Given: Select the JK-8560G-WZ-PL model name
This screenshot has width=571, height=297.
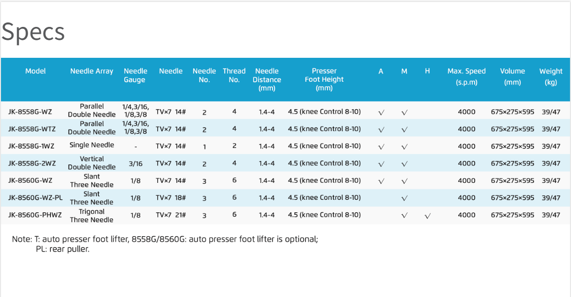Looking at the screenshot, I should (35, 198).
